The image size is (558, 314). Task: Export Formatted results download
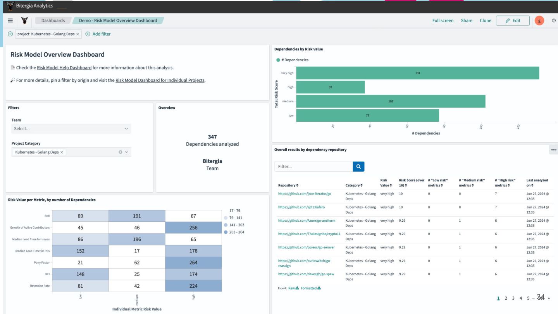[x=311, y=288]
